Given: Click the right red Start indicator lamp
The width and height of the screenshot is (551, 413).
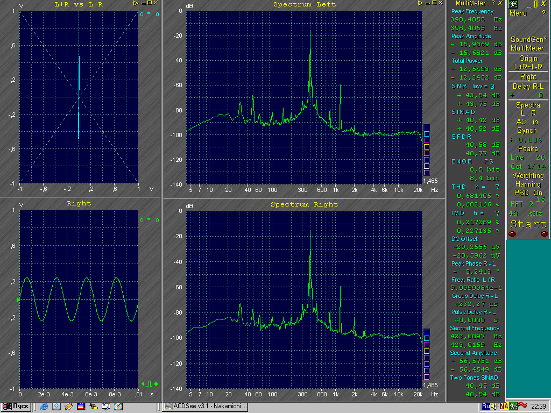Looking at the screenshot, I should 544,234.
